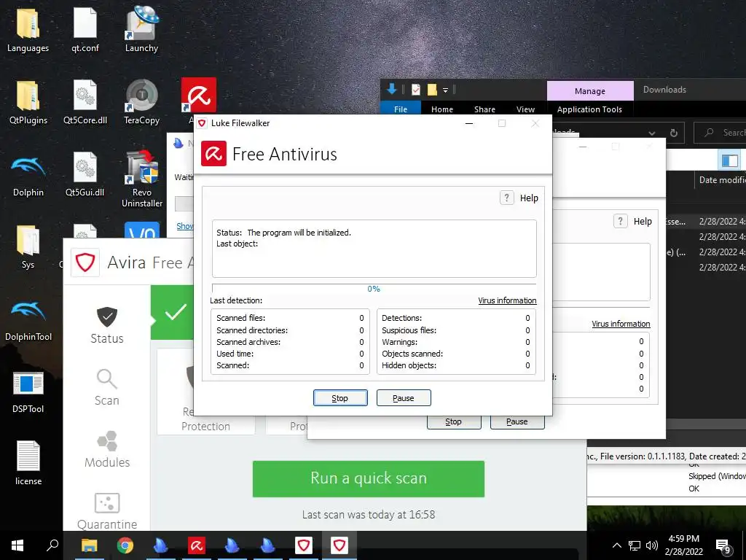Open Customize Quick Access Toolbar dropdown
The width and height of the screenshot is (746, 560).
click(445, 90)
